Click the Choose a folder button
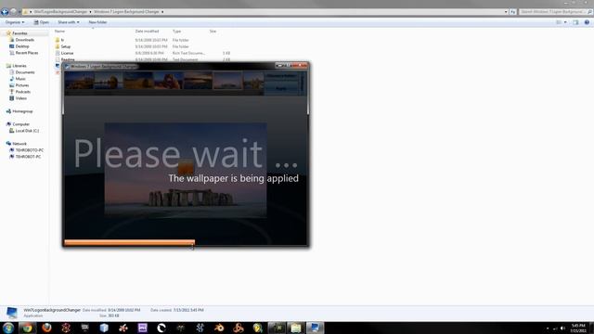Screen dimensions: 594x334 pyautogui.click(x=281, y=76)
